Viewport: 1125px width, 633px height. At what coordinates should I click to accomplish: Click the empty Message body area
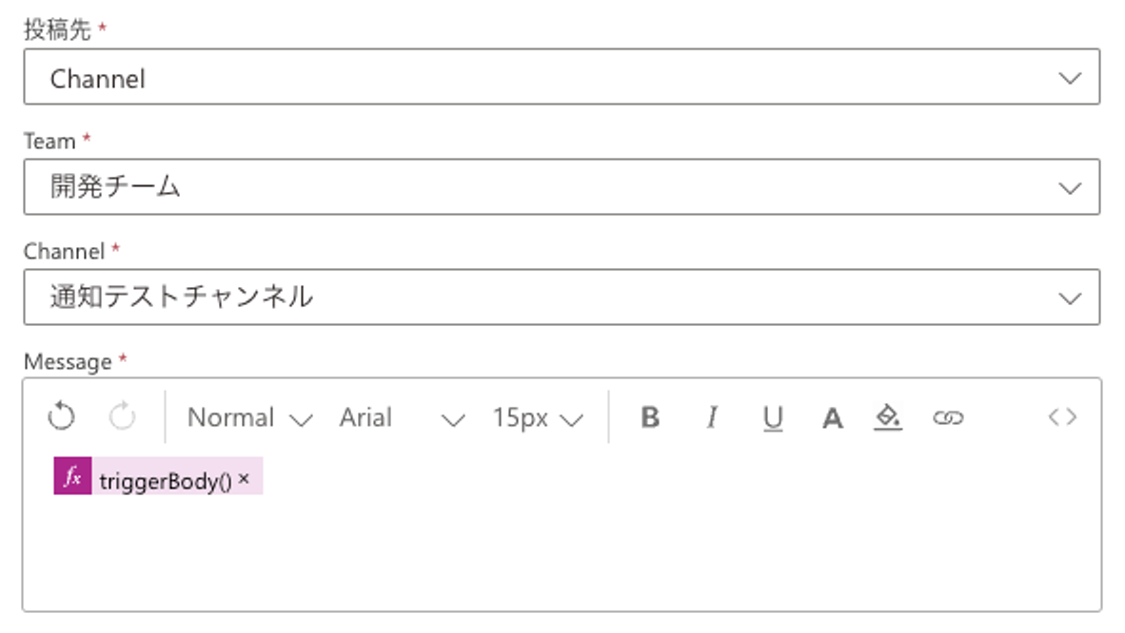tap(562, 552)
